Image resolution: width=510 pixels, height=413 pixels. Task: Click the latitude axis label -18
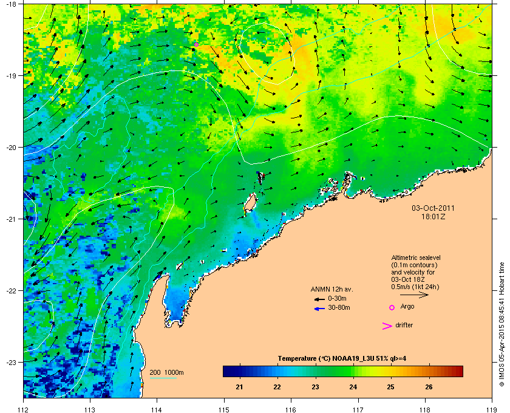11,4
